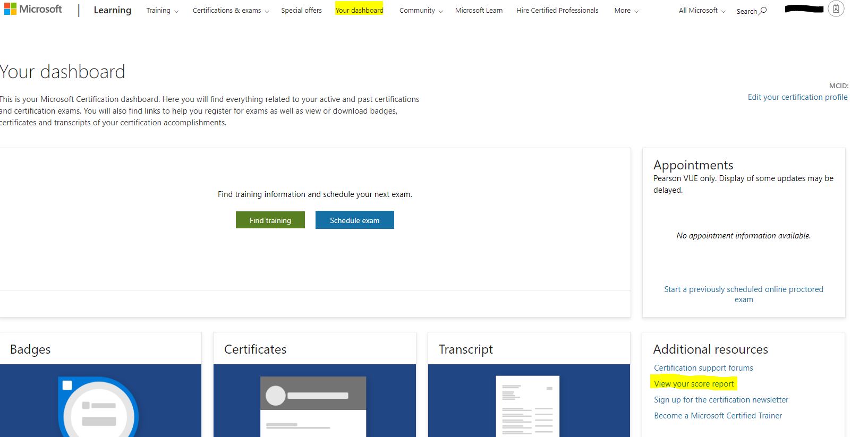Expand the More menu
The image size is (851, 437).
tap(626, 11)
